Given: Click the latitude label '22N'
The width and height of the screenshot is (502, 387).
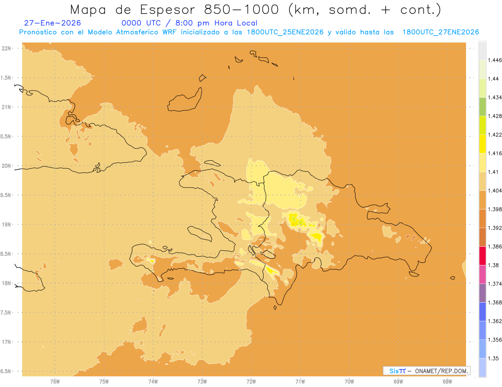Looking at the screenshot, I should click(6, 48).
